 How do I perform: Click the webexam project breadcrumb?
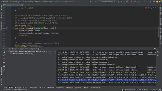(5, 2)
